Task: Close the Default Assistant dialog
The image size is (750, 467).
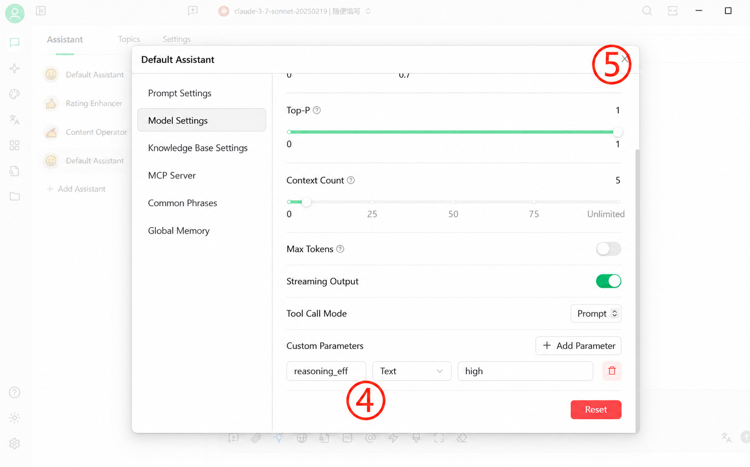Action: 625,59
